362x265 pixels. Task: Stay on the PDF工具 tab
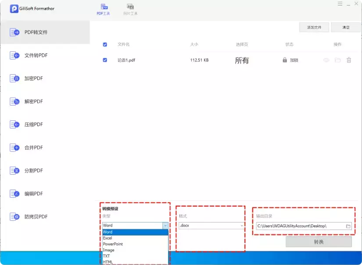[104, 8]
